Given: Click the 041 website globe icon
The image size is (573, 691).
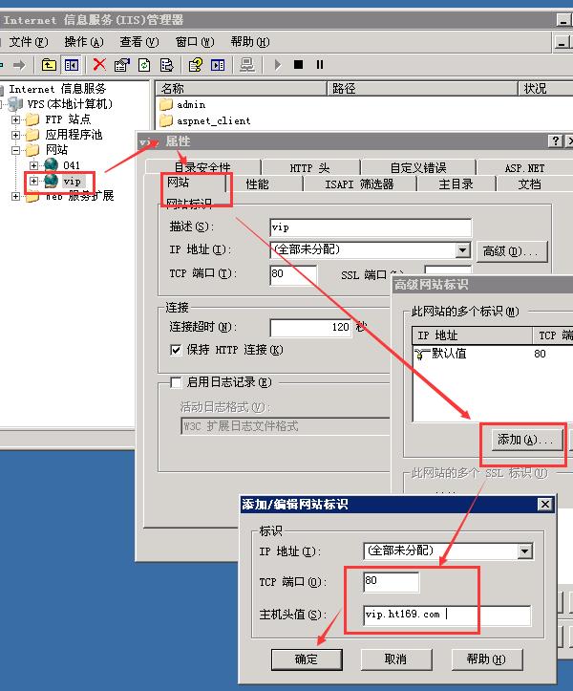Looking at the screenshot, I should click(52, 164).
